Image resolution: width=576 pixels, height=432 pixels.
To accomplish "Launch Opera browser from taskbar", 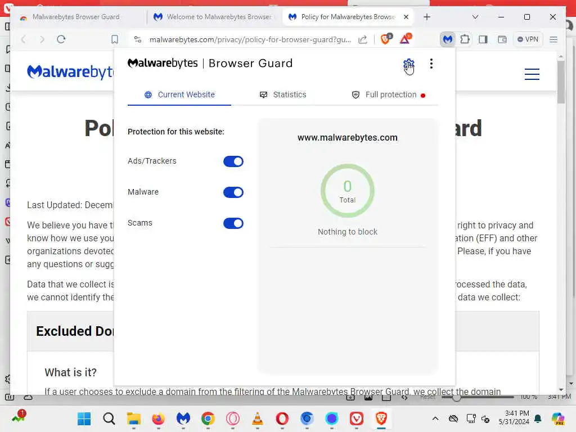I will tap(282, 418).
